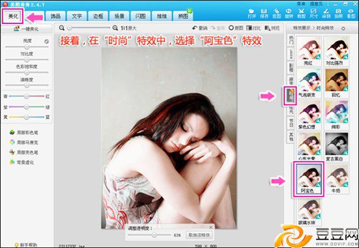Click the 拍照 camera icon
The height and width of the screenshot is (248, 359).
(x=338, y=14)
